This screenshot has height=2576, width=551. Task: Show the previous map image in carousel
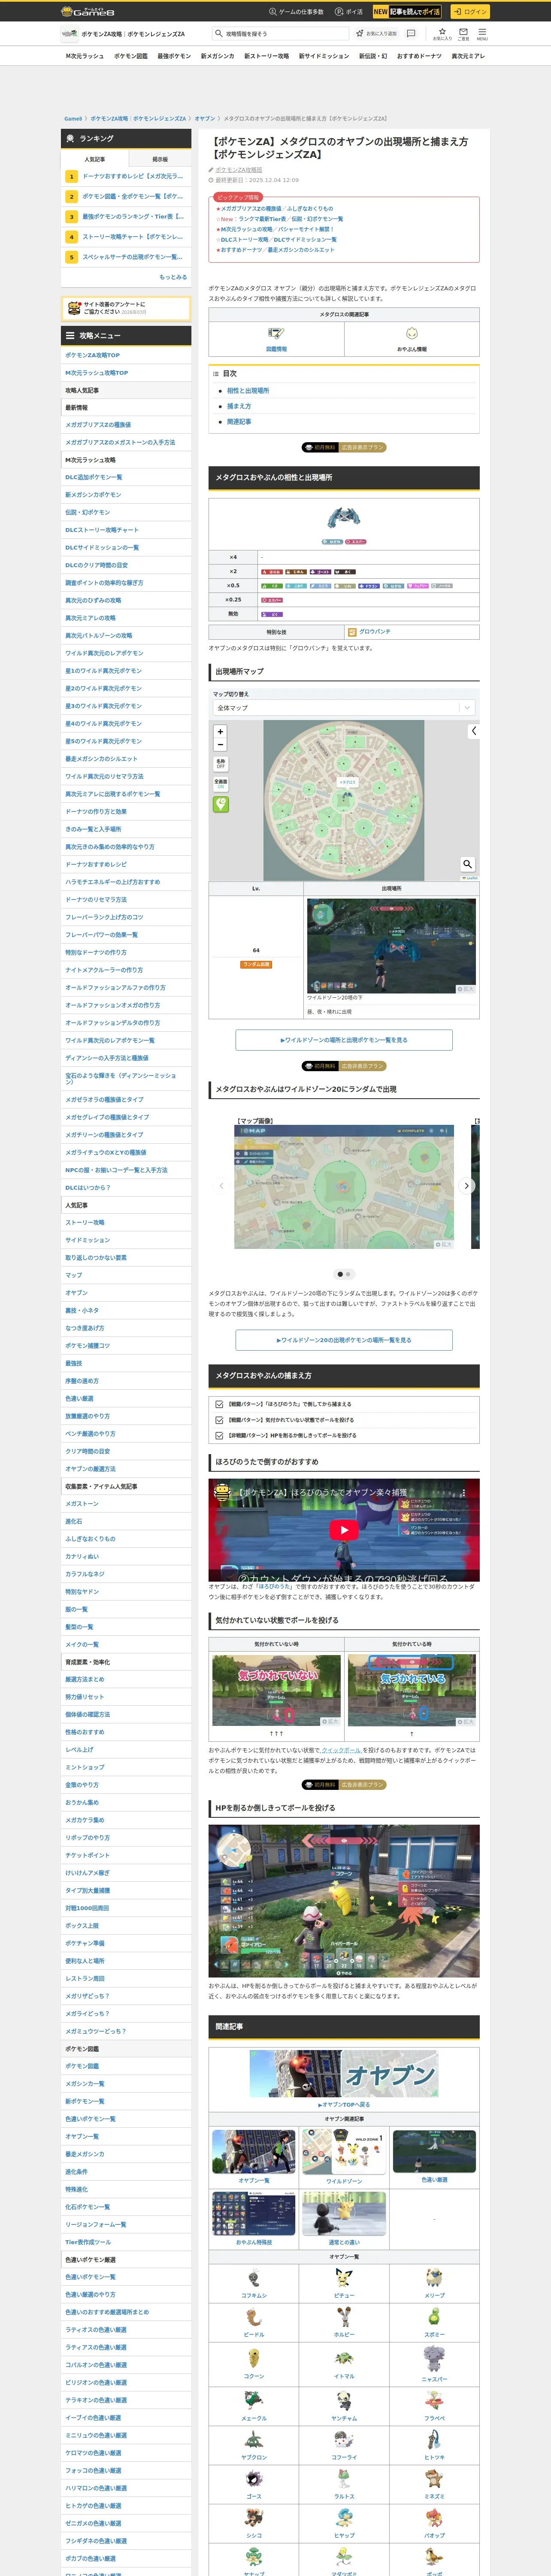(x=221, y=1185)
